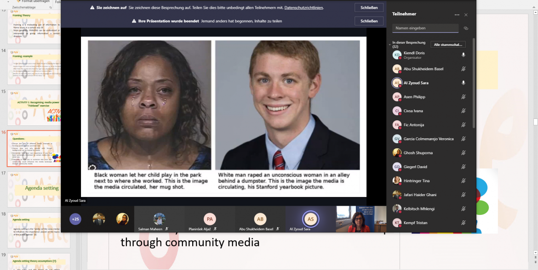Select participant name 'Ghosh Shuporna'
This screenshot has height=270, width=538.
click(418, 153)
